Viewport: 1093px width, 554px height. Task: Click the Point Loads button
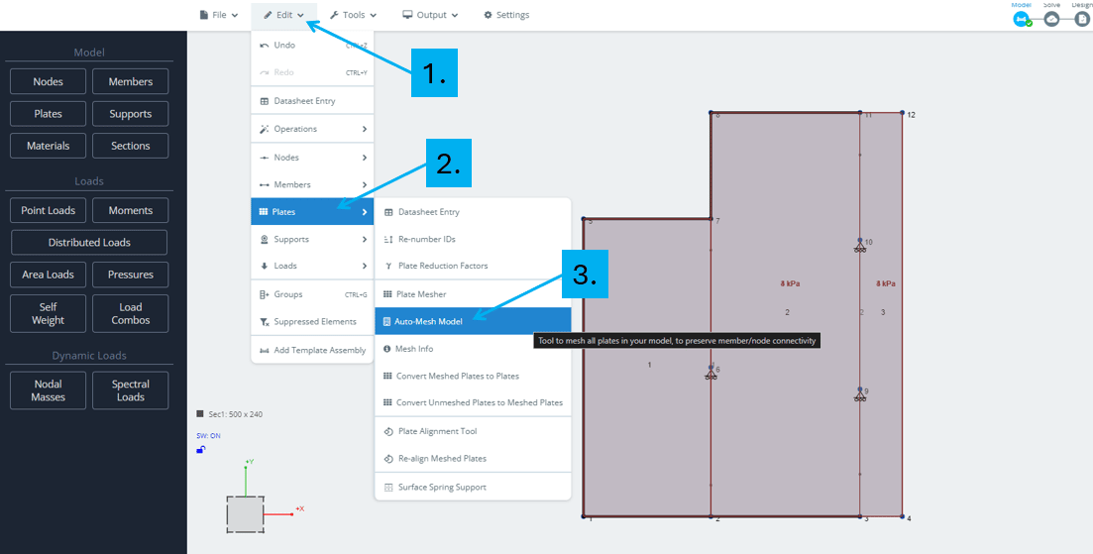pyautogui.click(x=49, y=210)
